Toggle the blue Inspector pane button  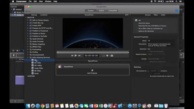pos(177,11)
